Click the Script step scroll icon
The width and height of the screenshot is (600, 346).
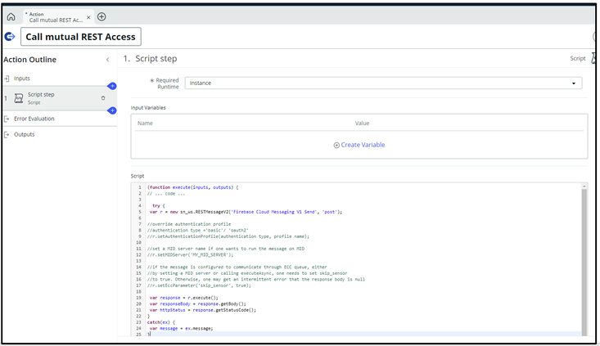(x=18, y=98)
